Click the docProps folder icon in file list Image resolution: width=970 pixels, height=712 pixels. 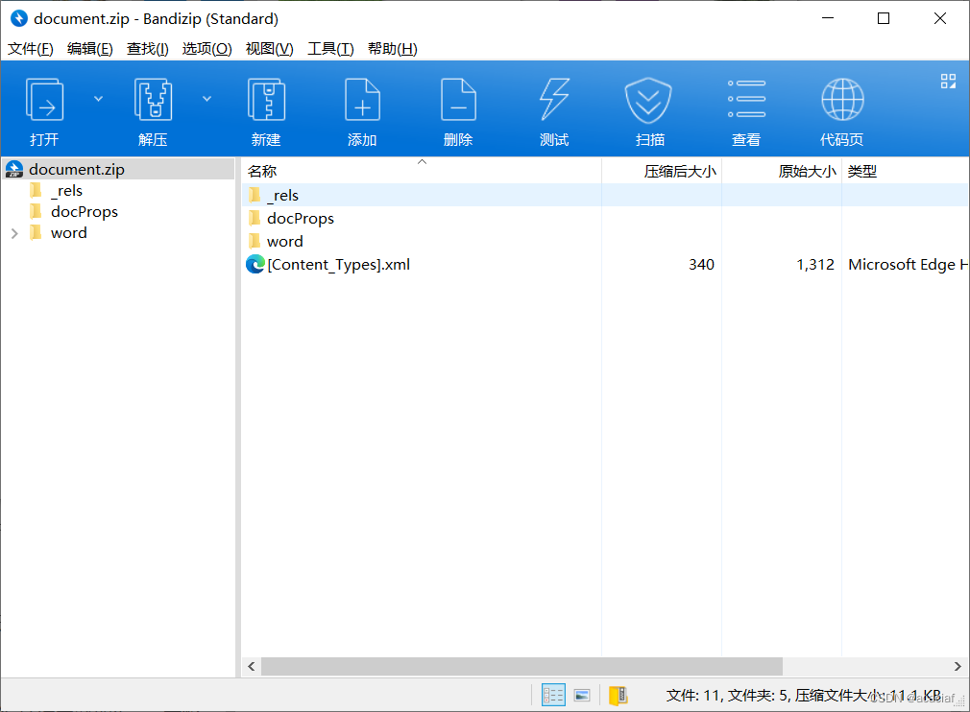(x=255, y=218)
